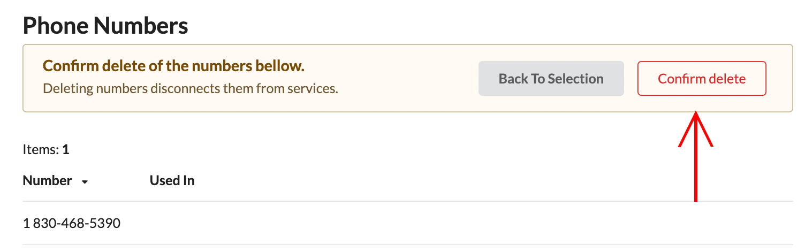The image size is (805, 251).
Task: Click the red arrow's vertical shaft
Action: pos(696,171)
